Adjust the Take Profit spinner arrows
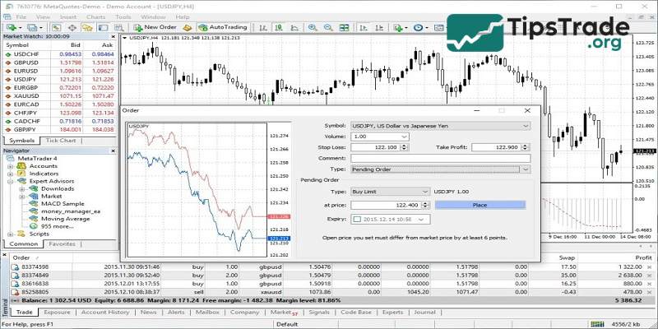Screen dimensions: 658x329 [x=526, y=145]
